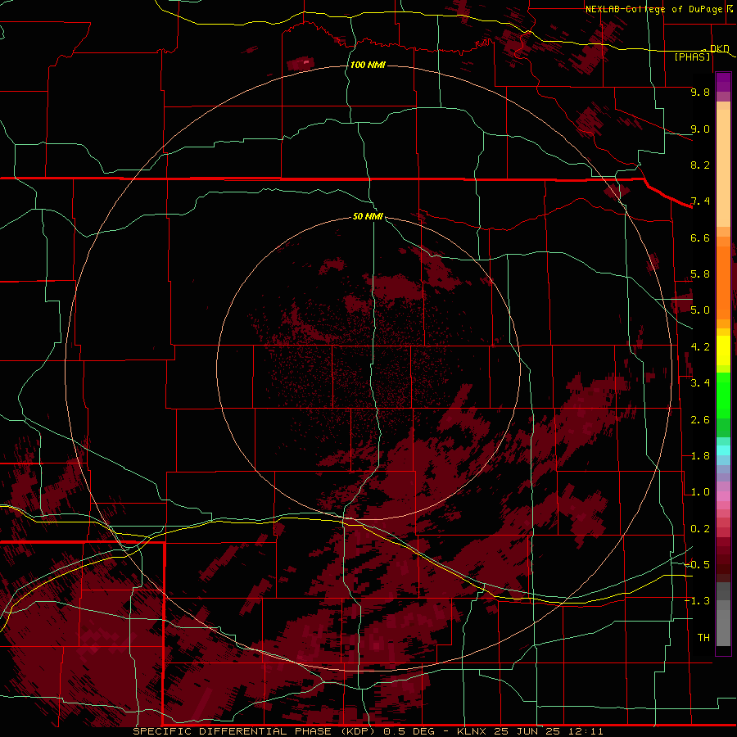737x737 pixels.
Task: Click the 4.2 scale value
Action: point(700,347)
